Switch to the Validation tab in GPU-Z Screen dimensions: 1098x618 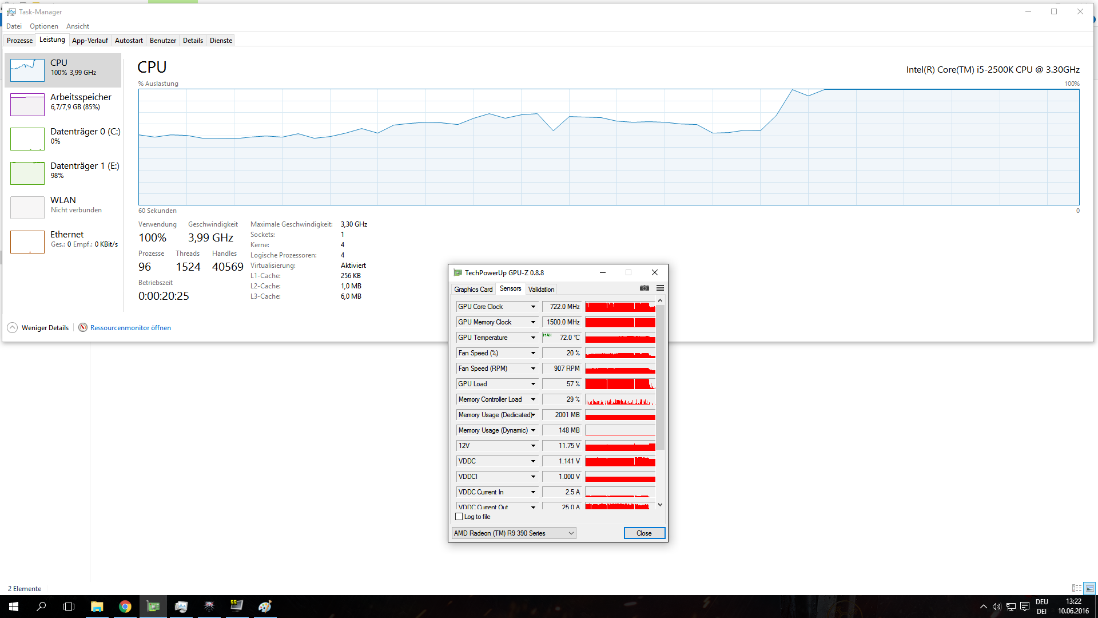coord(541,290)
